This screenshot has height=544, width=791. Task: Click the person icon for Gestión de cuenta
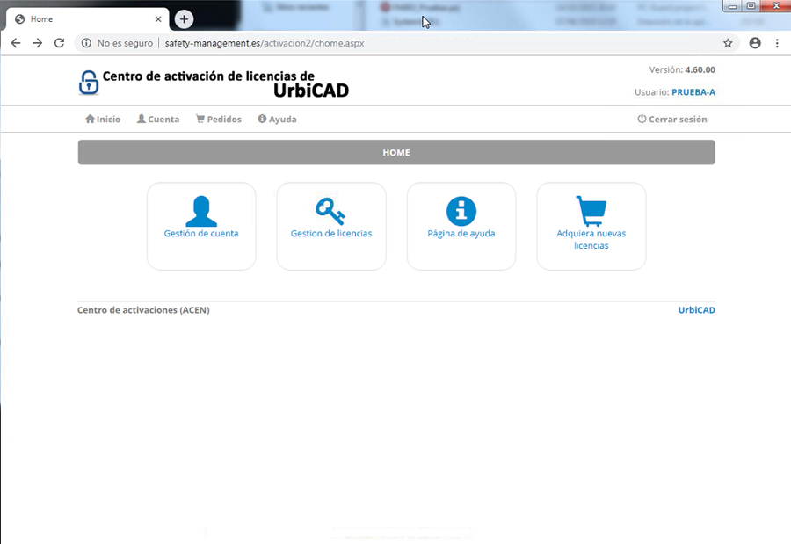[x=201, y=211]
